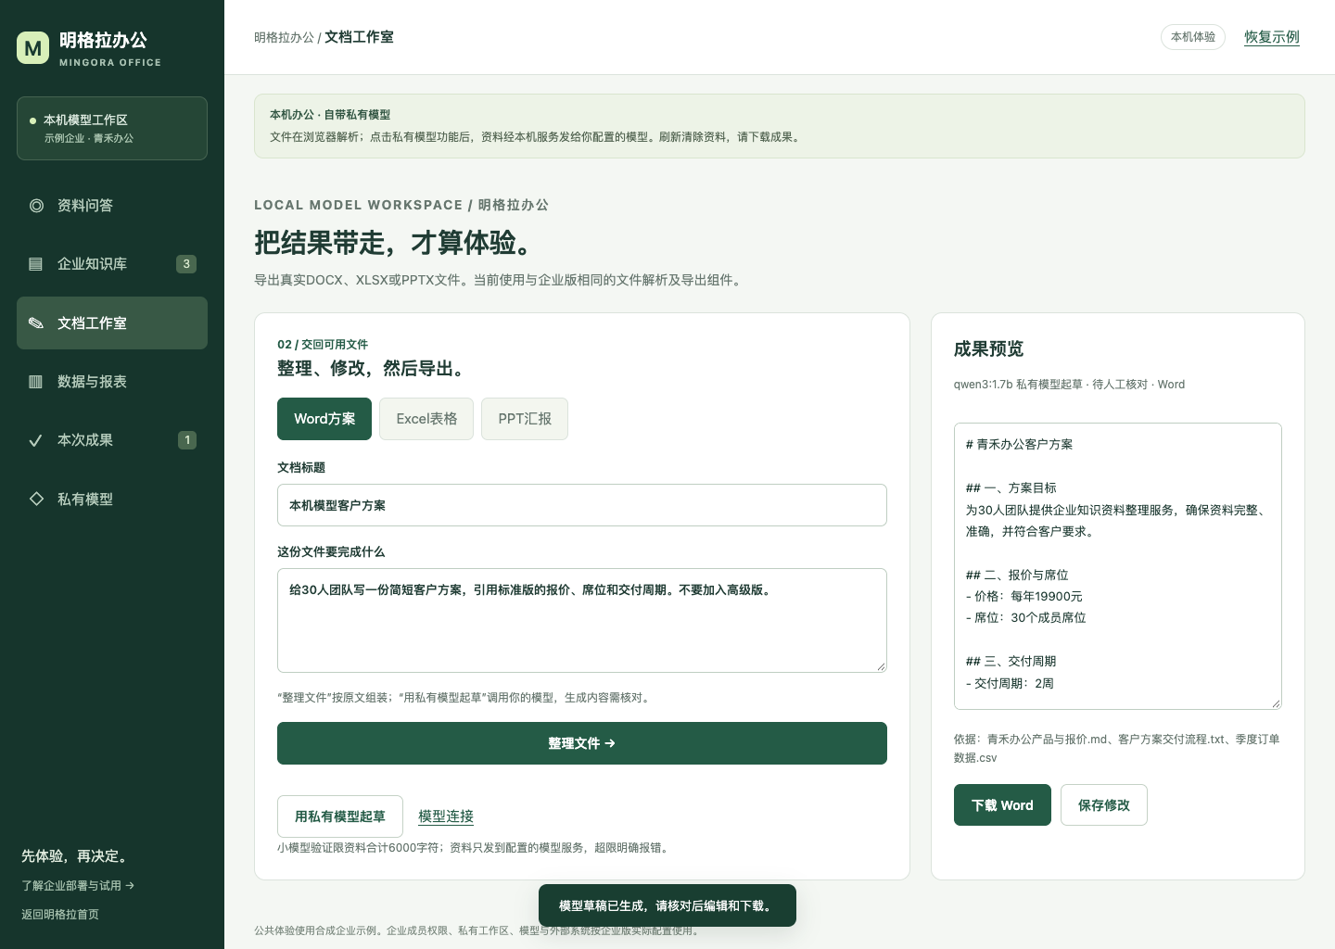The width and height of the screenshot is (1335, 949).
Task: Go to 数据与报表 section
Action: coord(112,382)
